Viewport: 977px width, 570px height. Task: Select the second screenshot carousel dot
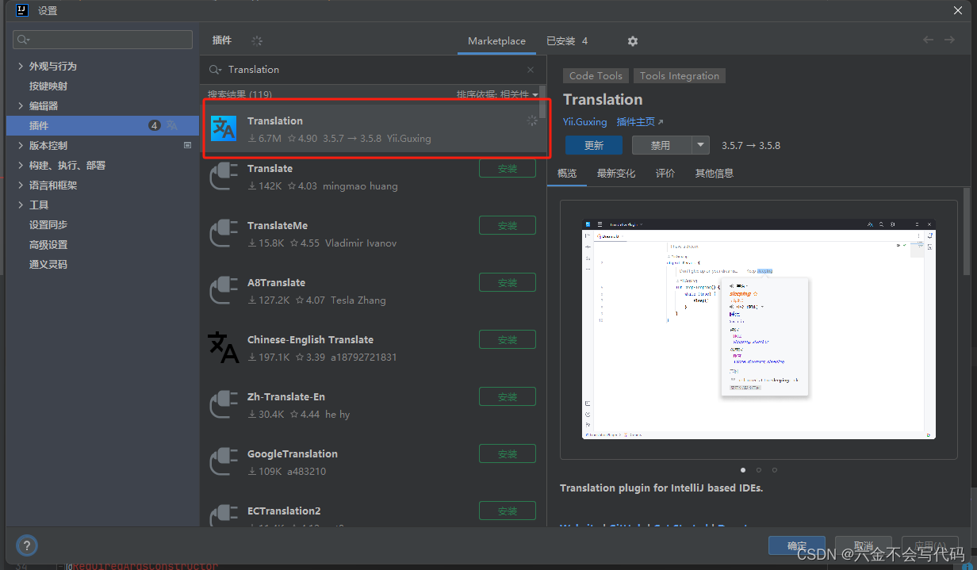pyautogui.click(x=759, y=470)
